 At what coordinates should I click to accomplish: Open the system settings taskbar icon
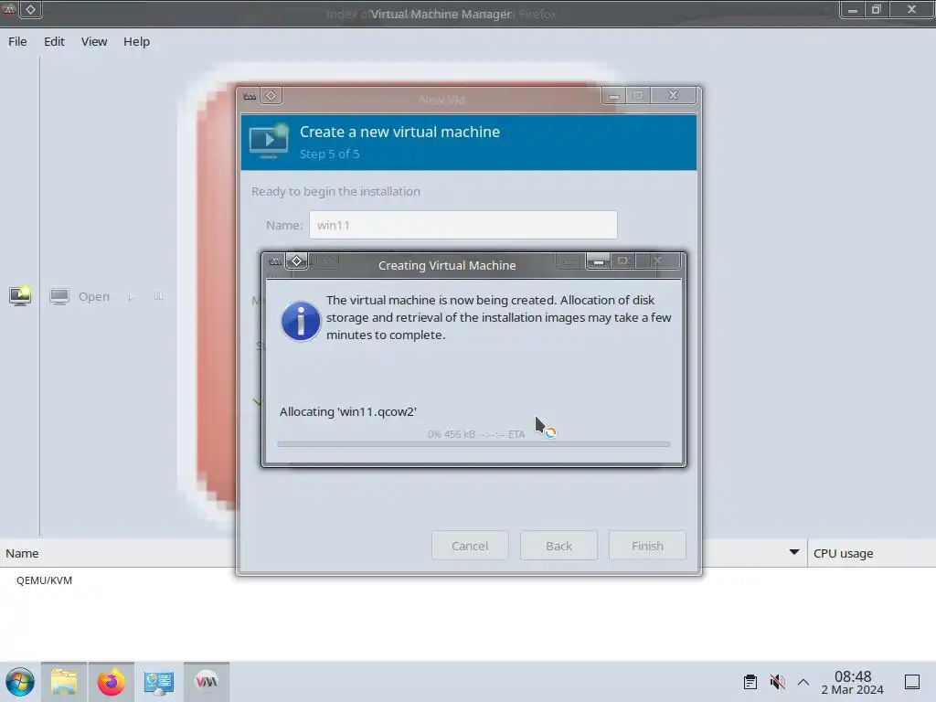(159, 682)
